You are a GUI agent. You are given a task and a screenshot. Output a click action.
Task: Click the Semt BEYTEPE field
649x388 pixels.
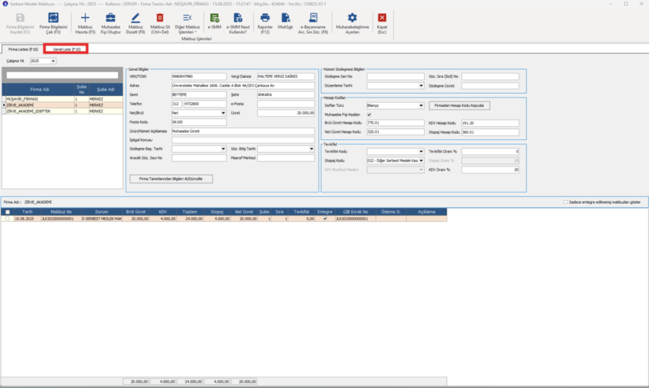click(199, 94)
